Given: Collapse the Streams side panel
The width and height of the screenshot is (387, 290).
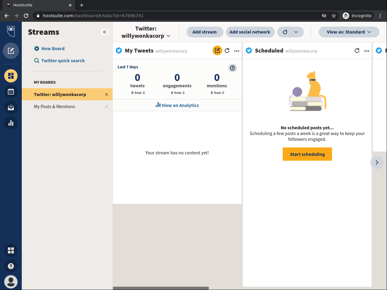Looking at the screenshot, I should point(104,32).
